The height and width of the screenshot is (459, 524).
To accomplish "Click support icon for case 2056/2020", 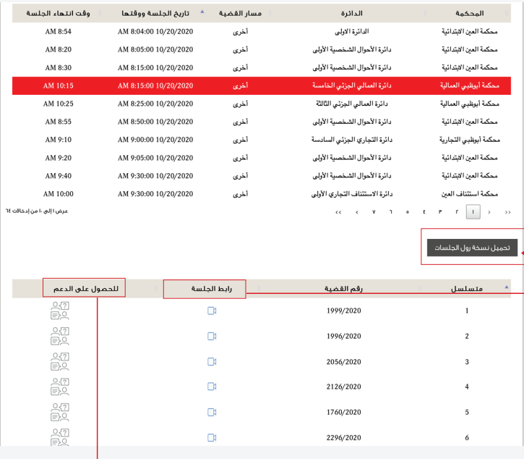I will [x=60, y=361].
